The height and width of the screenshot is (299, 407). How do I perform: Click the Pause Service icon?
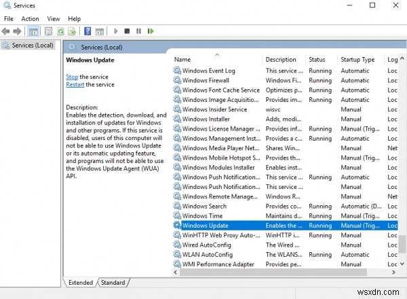138,31
